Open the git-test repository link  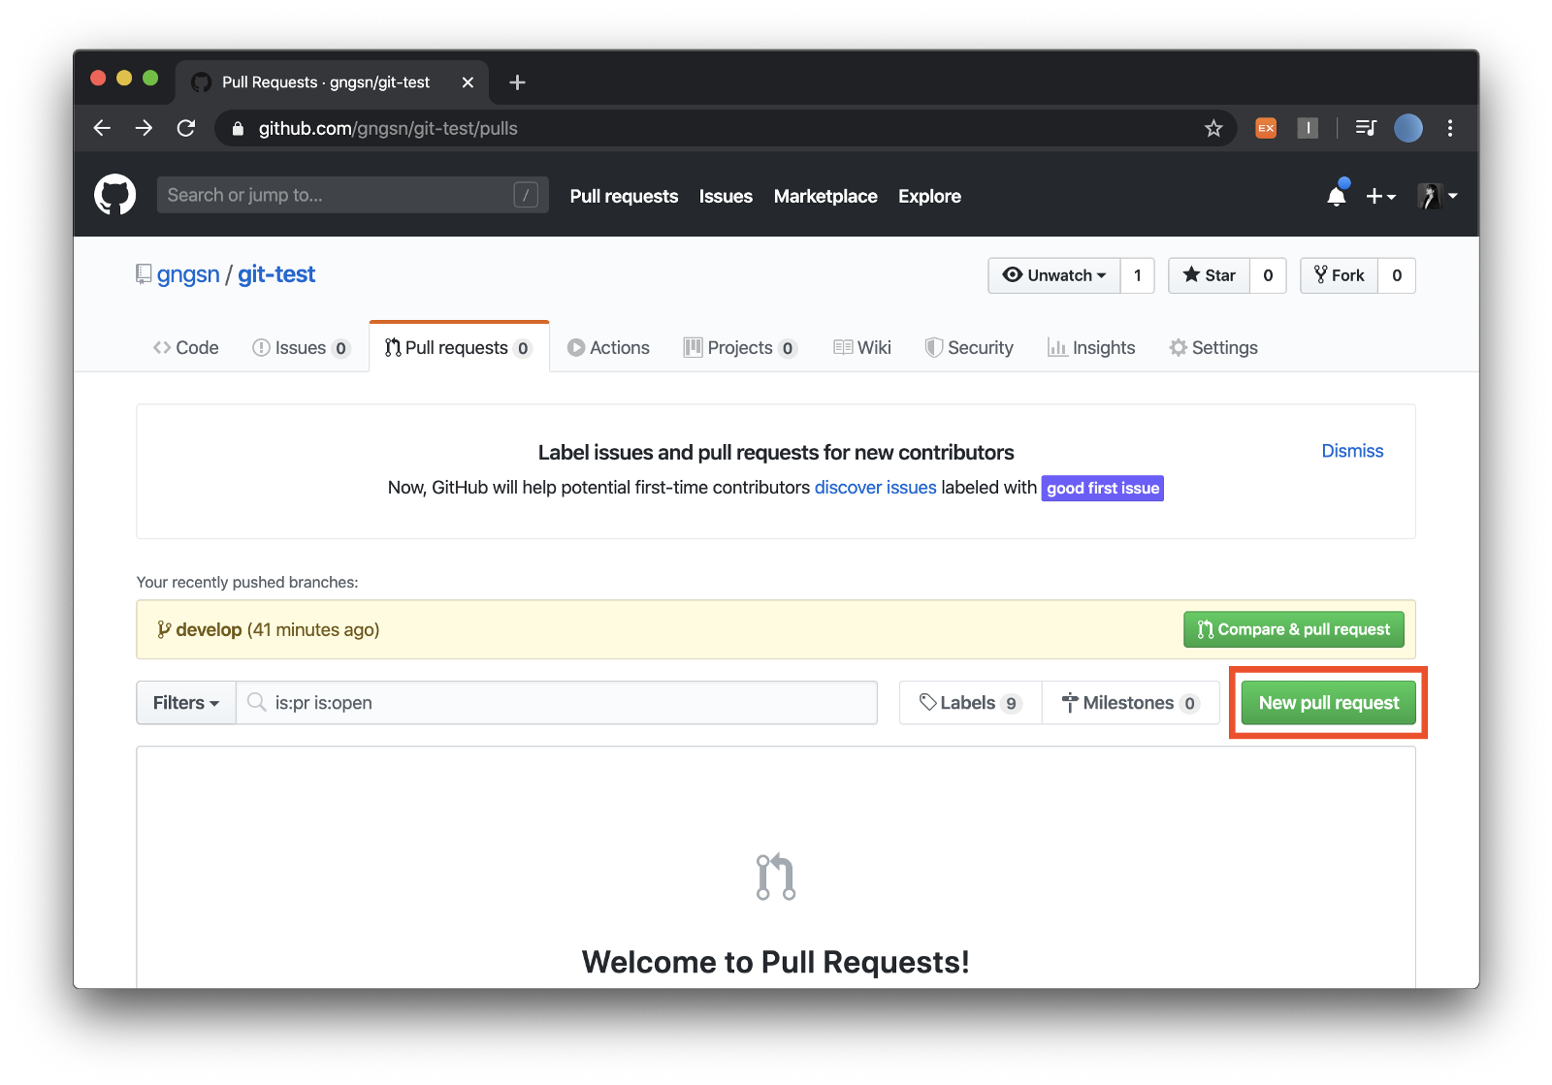[x=276, y=274]
